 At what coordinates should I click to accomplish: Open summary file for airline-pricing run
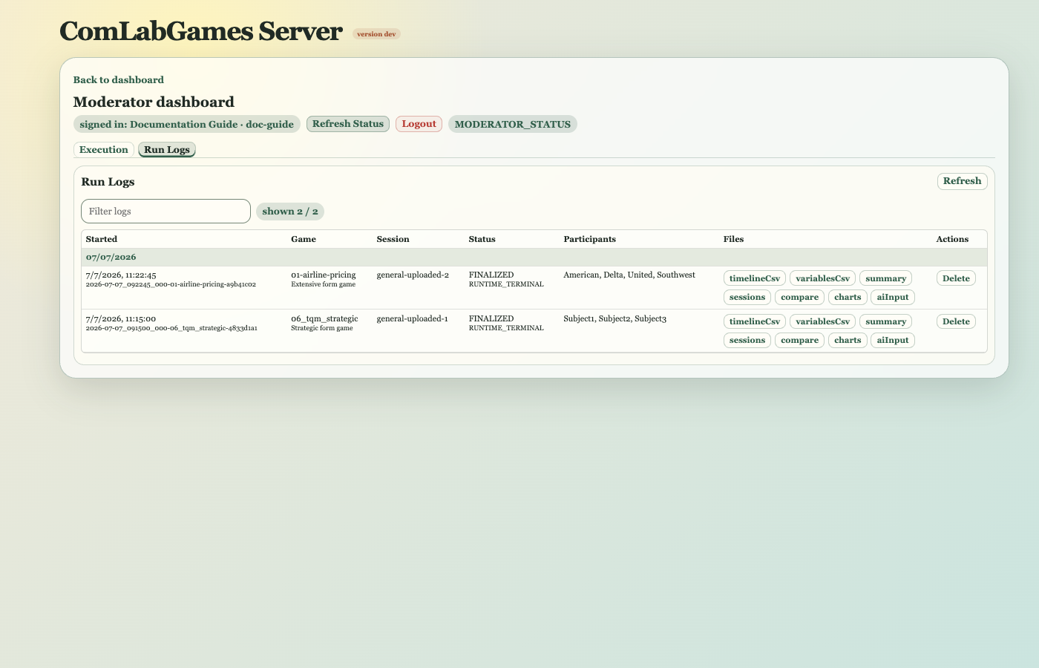coord(885,278)
